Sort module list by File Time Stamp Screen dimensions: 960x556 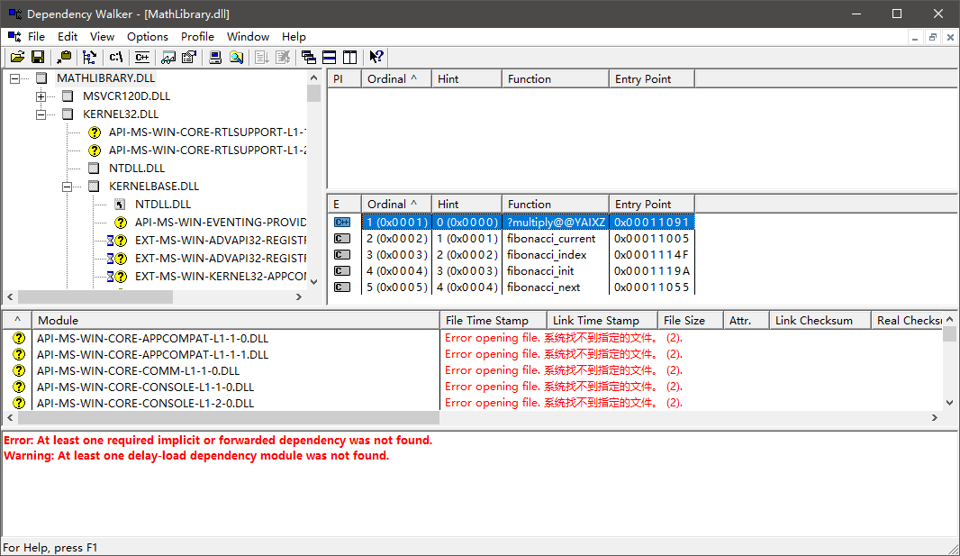pos(493,320)
